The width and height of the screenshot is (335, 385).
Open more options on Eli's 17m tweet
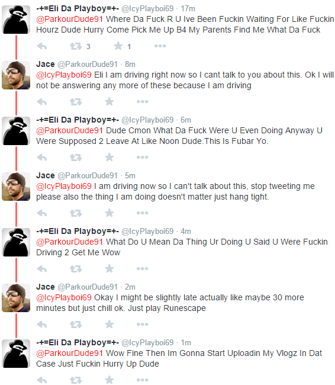pyautogui.click(x=160, y=46)
